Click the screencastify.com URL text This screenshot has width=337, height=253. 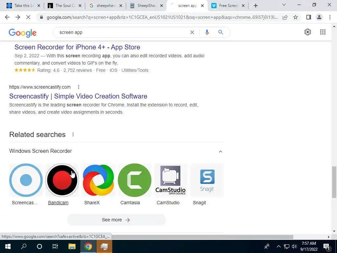[40, 87]
